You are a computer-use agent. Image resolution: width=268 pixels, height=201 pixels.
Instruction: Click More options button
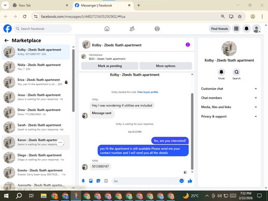coord(166,66)
